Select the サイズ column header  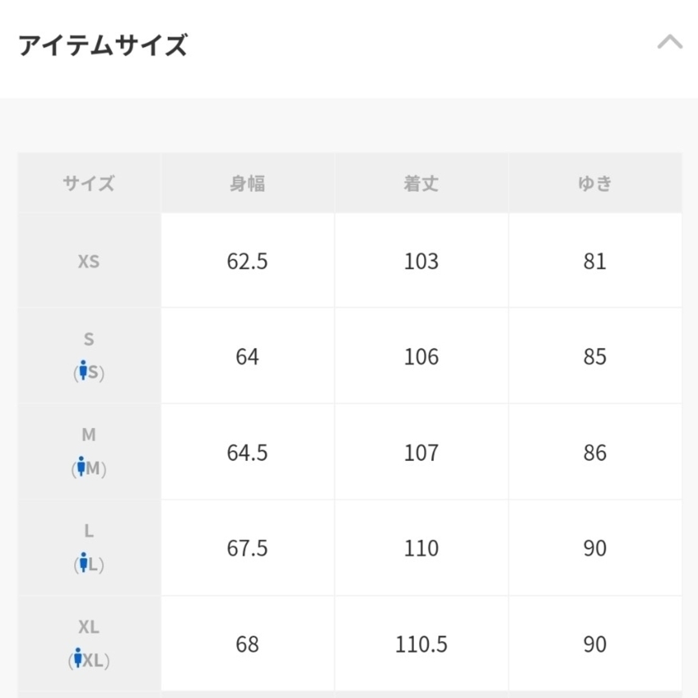[89, 183]
